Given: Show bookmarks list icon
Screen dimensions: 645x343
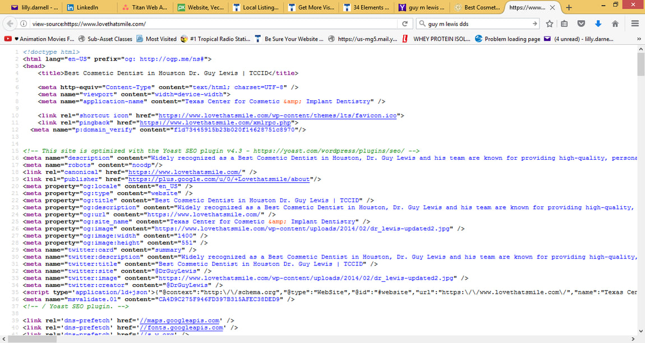Looking at the screenshot, I should click(564, 24).
